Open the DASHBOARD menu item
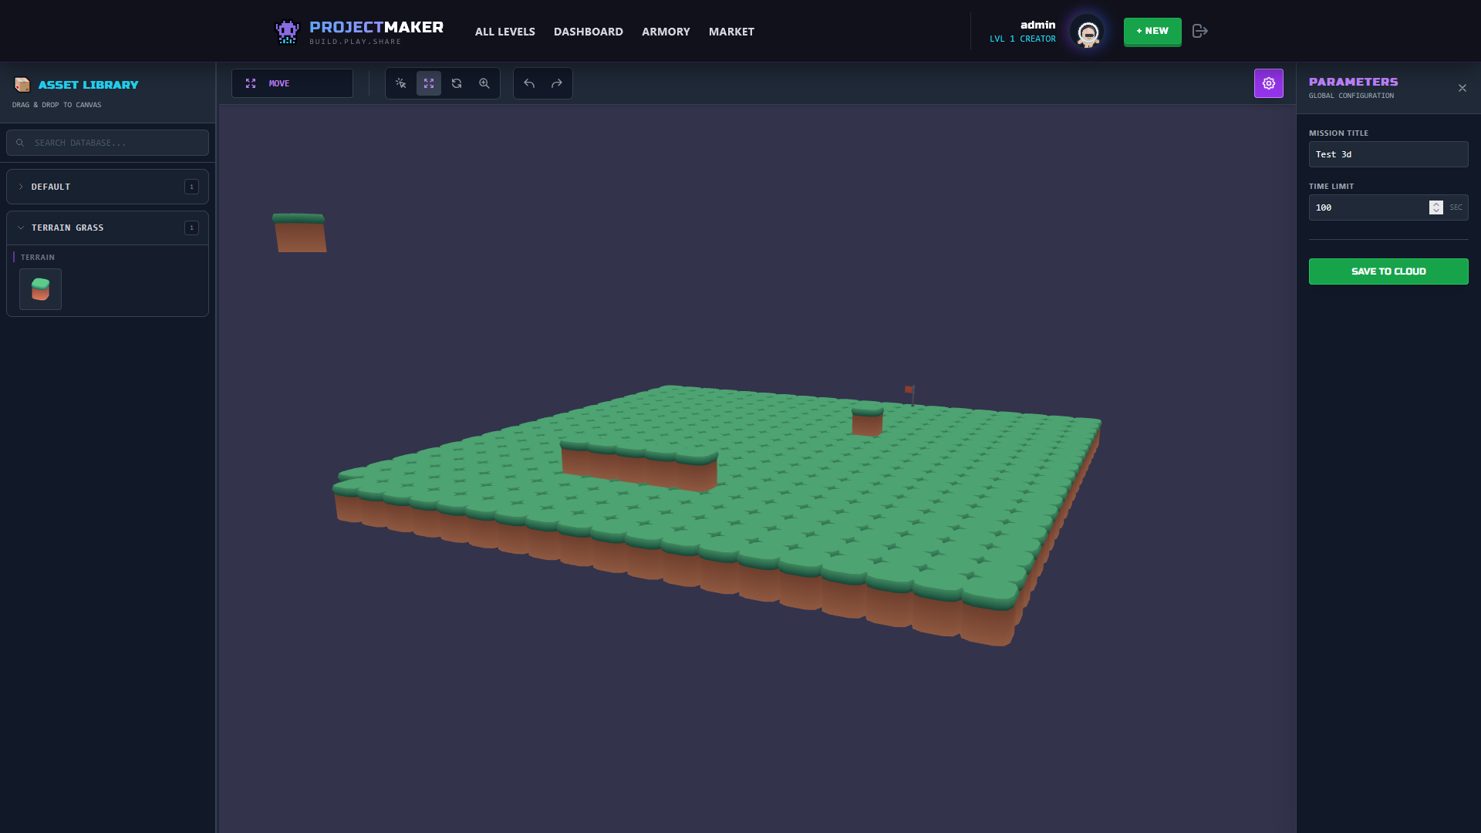This screenshot has width=1481, height=833. (x=588, y=32)
